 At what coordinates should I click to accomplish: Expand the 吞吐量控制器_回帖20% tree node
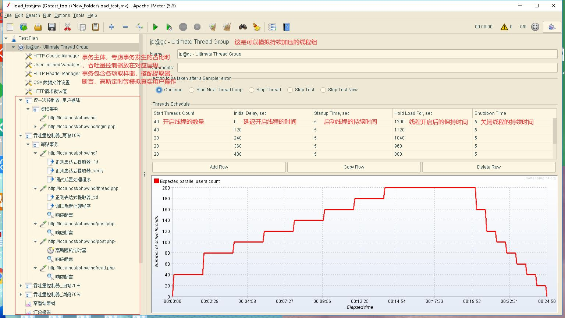21,286
